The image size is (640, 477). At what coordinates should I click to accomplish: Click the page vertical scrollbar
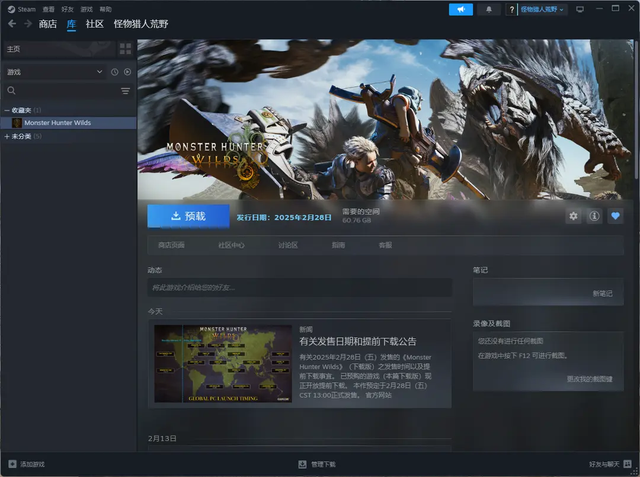click(636, 110)
